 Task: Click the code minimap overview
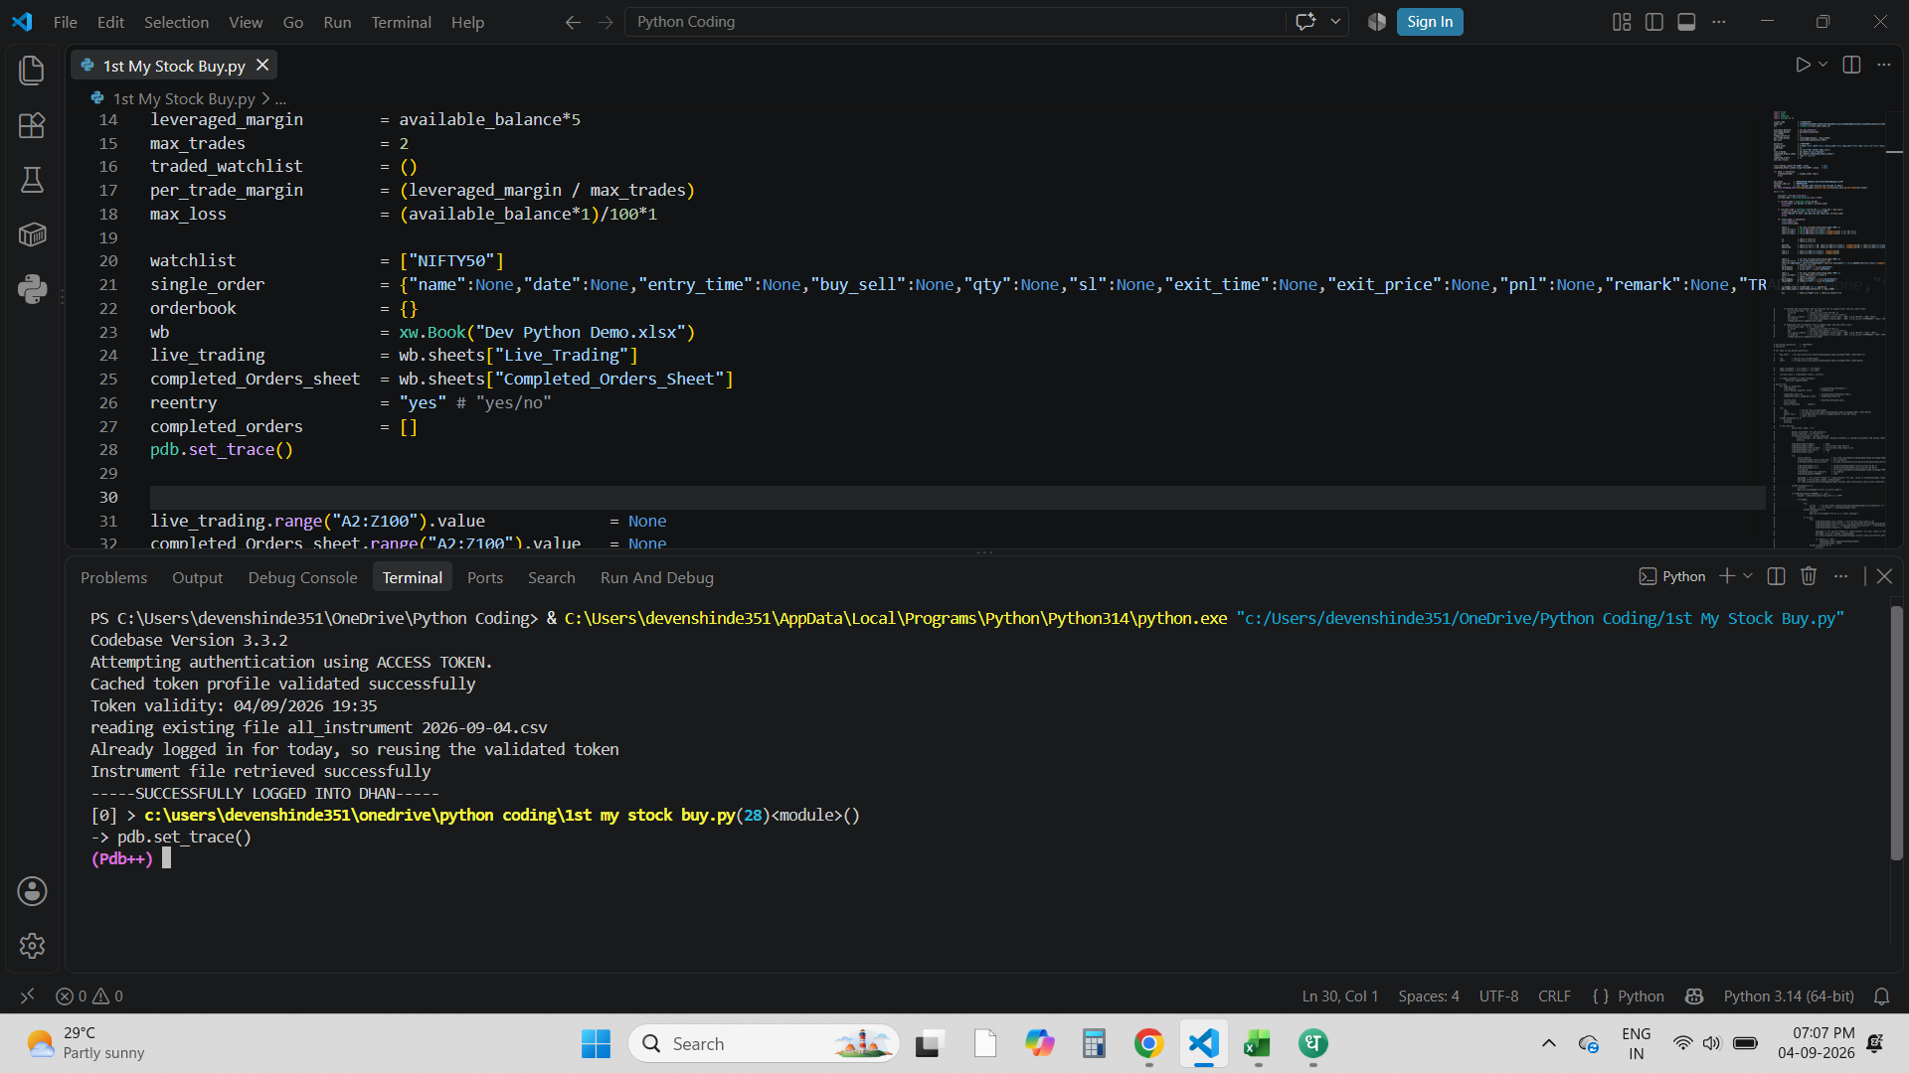click(x=1829, y=328)
